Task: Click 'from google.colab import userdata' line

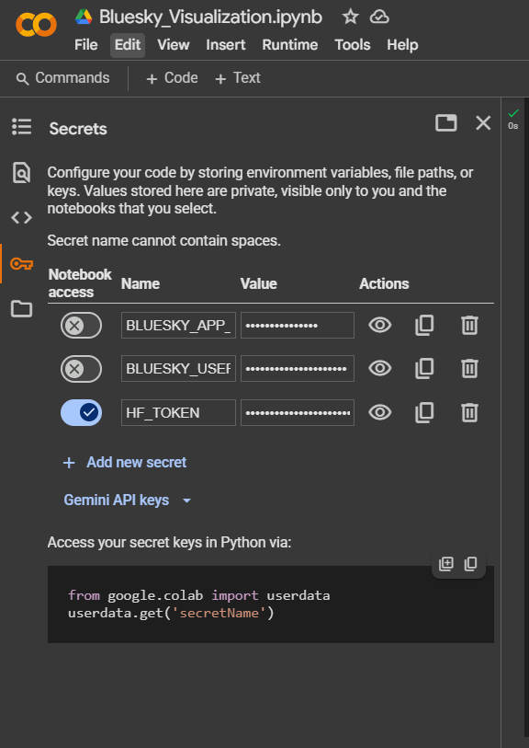Action: pyautogui.click(x=199, y=595)
